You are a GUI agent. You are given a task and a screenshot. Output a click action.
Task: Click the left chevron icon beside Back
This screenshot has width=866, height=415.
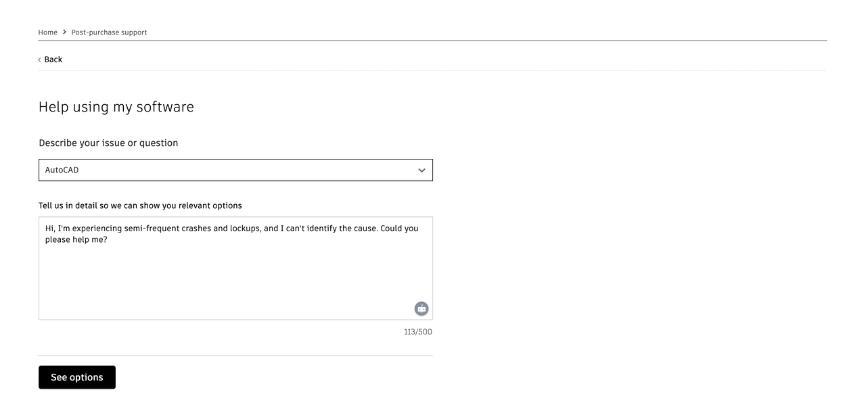(x=40, y=60)
